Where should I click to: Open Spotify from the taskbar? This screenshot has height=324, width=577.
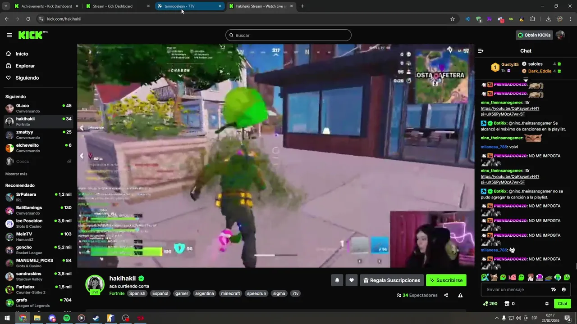point(67,318)
